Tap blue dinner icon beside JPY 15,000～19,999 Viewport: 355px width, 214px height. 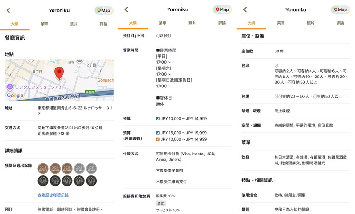[x=158, y=133]
